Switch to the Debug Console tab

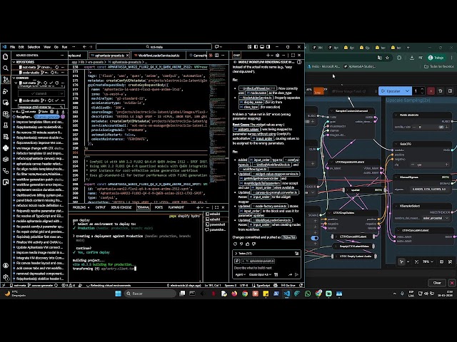coord(121,207)
